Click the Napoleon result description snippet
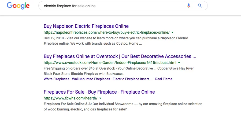The image size is (241, 119). coord(116,41)
